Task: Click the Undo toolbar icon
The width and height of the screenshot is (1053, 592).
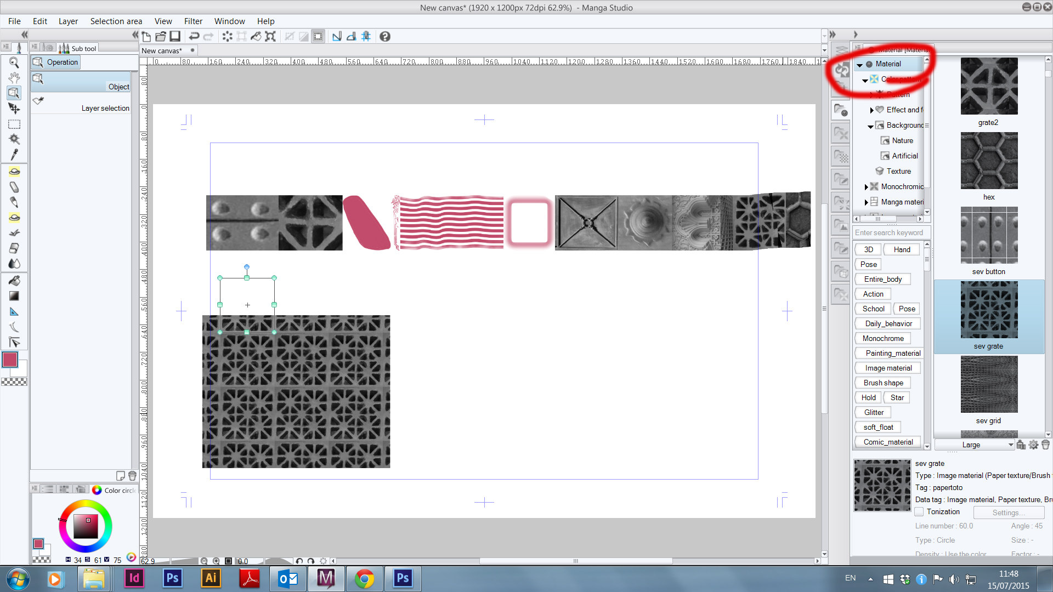Action: coord(194,37)
